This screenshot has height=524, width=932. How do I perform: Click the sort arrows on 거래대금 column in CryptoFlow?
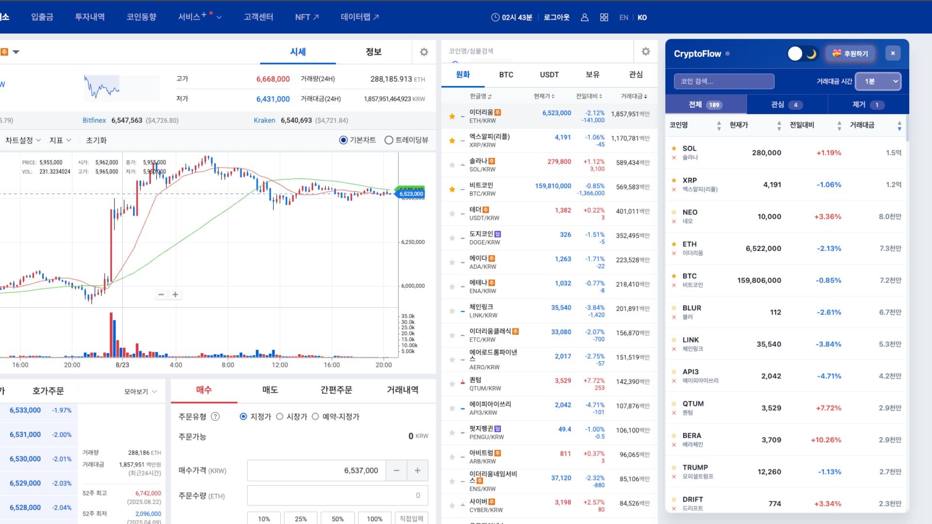tap(900, 125)
